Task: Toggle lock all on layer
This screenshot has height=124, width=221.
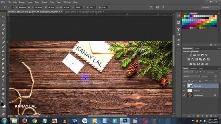Action: coord(200,81)
